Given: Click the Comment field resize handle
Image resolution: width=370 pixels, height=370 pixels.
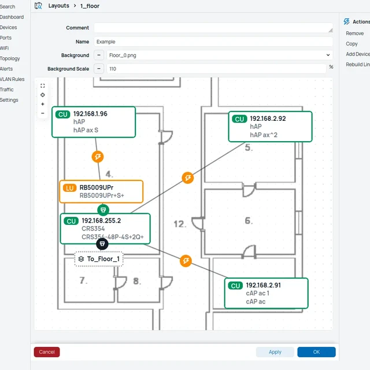Looking at the screenshot, I should (x=331, y=30).
